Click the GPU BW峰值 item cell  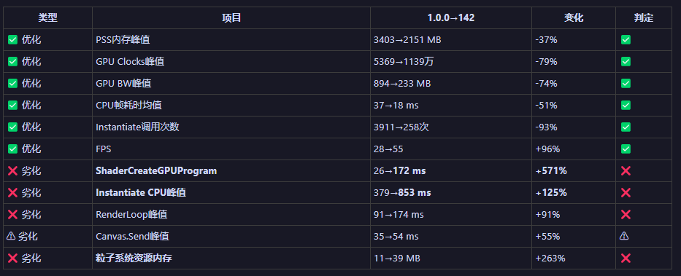click(231, 83)
